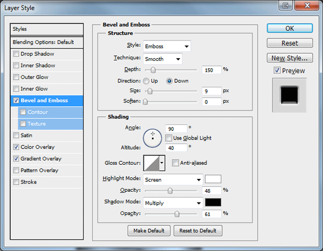Enable the Contour checkbox
Screen dimensions: 323x251
click(x=23, y=112)
